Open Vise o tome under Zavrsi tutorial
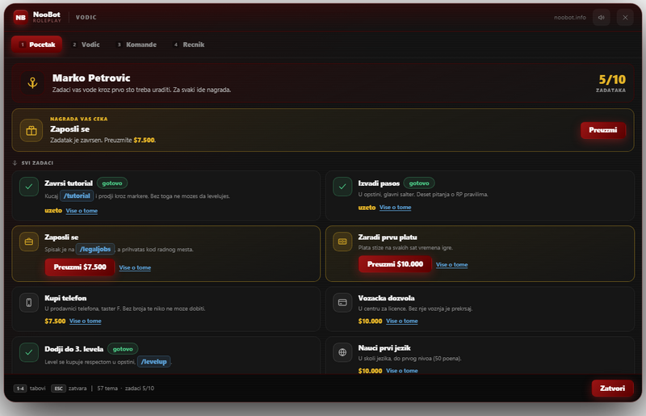The image size is (646, 416). [82, 211]
